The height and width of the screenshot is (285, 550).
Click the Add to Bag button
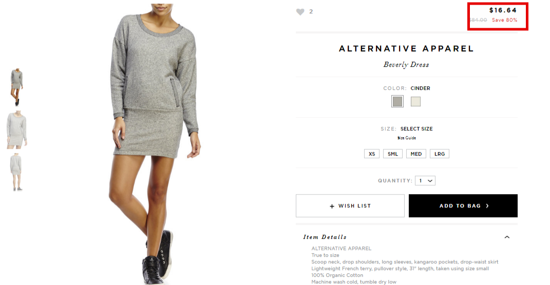coord(463,206)
